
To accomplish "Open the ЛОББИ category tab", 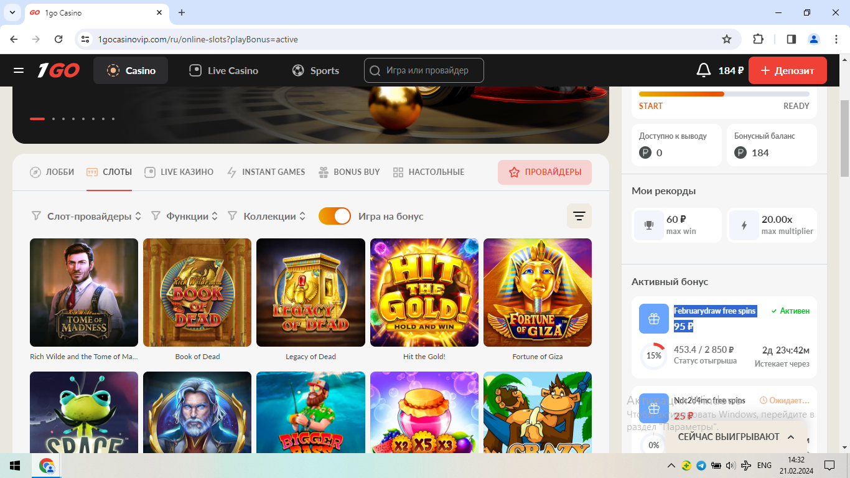I will coord(52,172).
